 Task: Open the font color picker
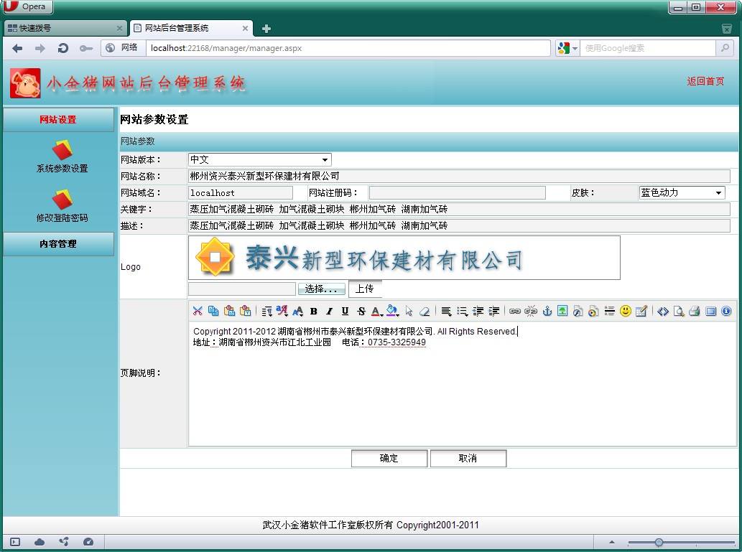[x=376, y=311]
